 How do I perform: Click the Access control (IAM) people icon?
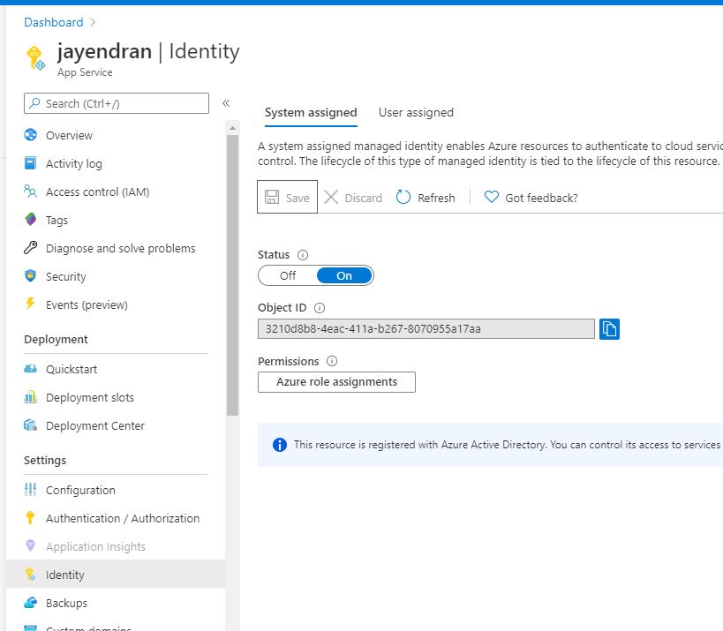(x=30, y=192)
